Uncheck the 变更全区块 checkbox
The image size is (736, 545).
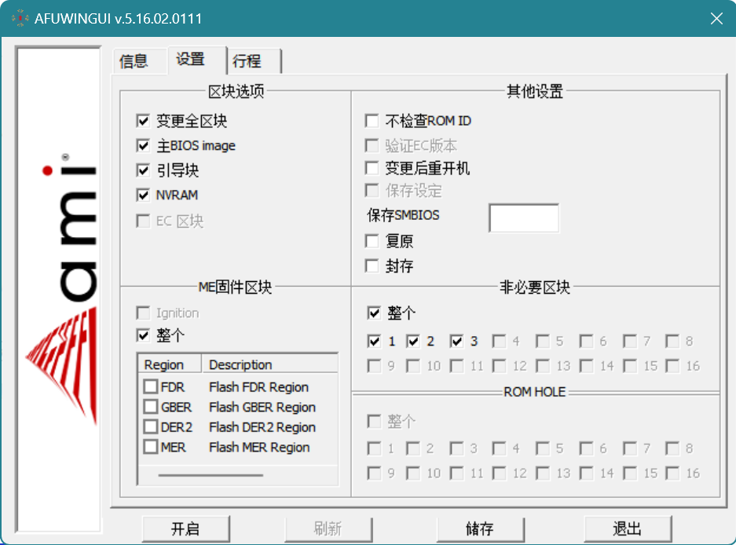143,121
